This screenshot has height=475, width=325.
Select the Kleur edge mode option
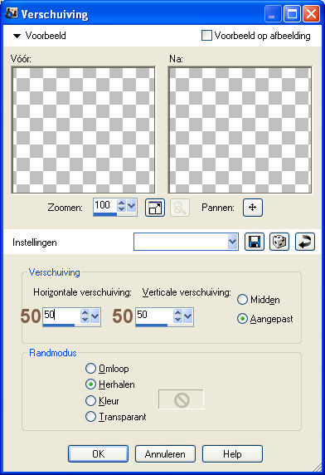90,400
